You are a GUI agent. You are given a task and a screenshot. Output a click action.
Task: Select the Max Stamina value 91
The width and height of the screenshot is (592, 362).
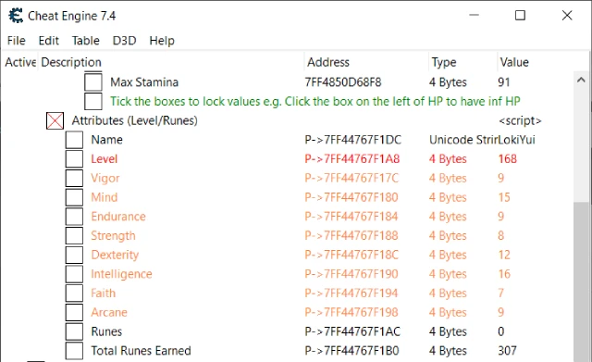pos(504,82)
